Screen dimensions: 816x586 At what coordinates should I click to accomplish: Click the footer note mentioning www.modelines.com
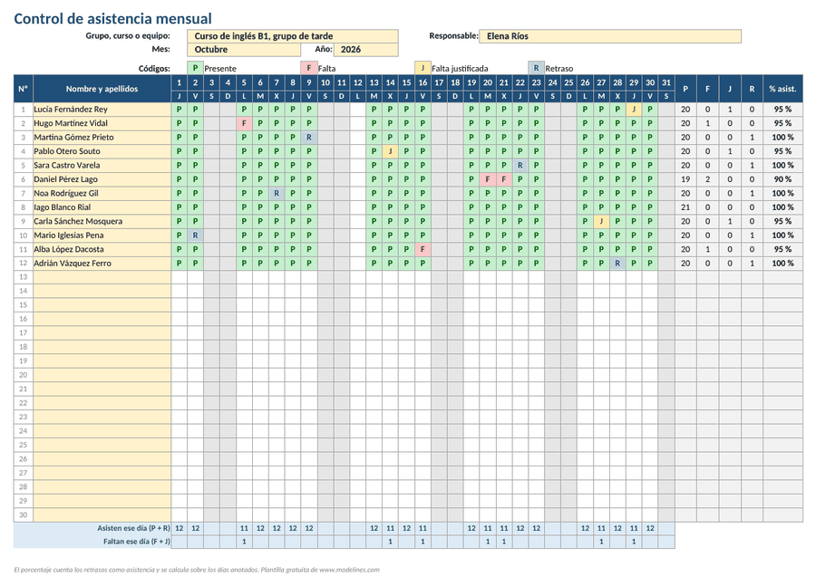pos(197,570)
